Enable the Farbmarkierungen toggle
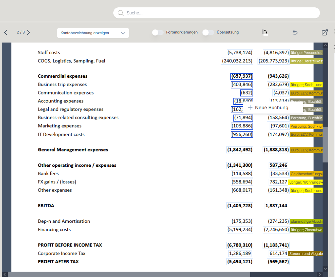Viewport: 335px width, 277px height. (x=158, y=32)
